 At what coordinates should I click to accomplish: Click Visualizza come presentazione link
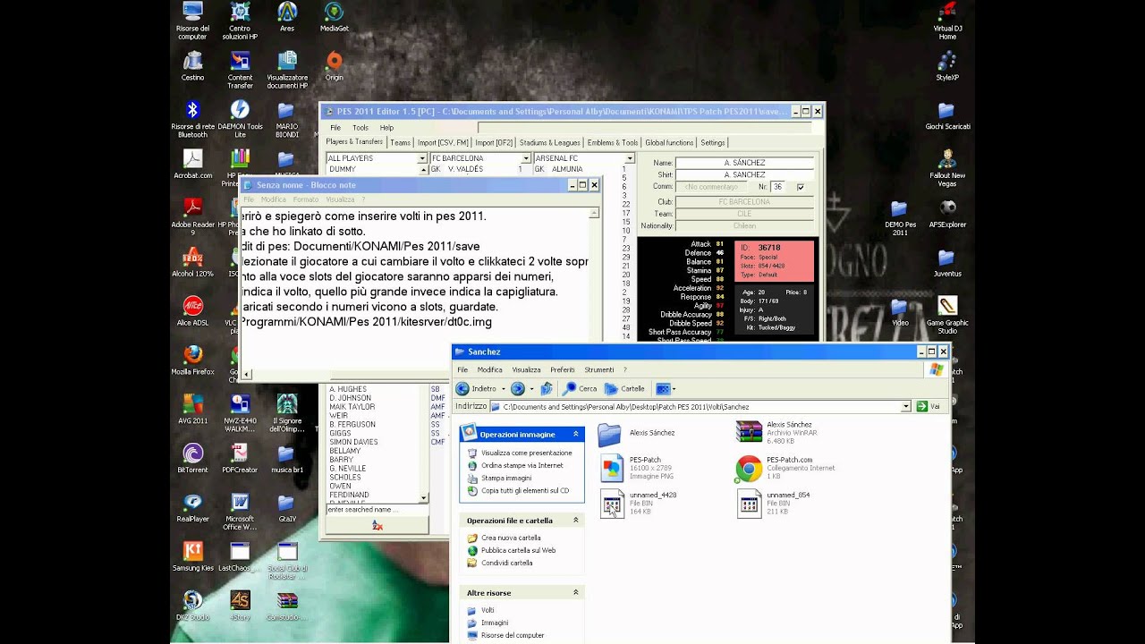click(x=526, y=453)
